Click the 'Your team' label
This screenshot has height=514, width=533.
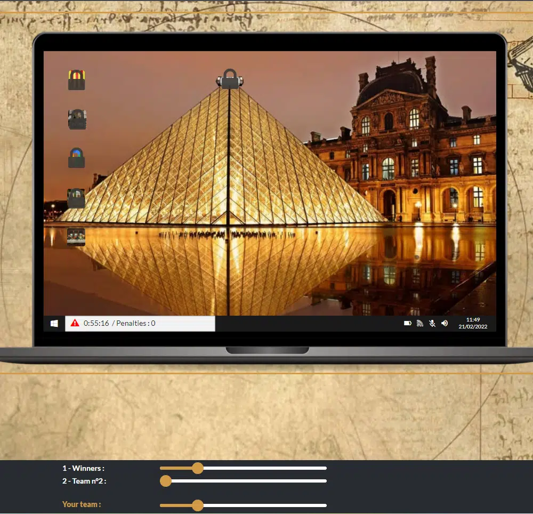[82, 504]
